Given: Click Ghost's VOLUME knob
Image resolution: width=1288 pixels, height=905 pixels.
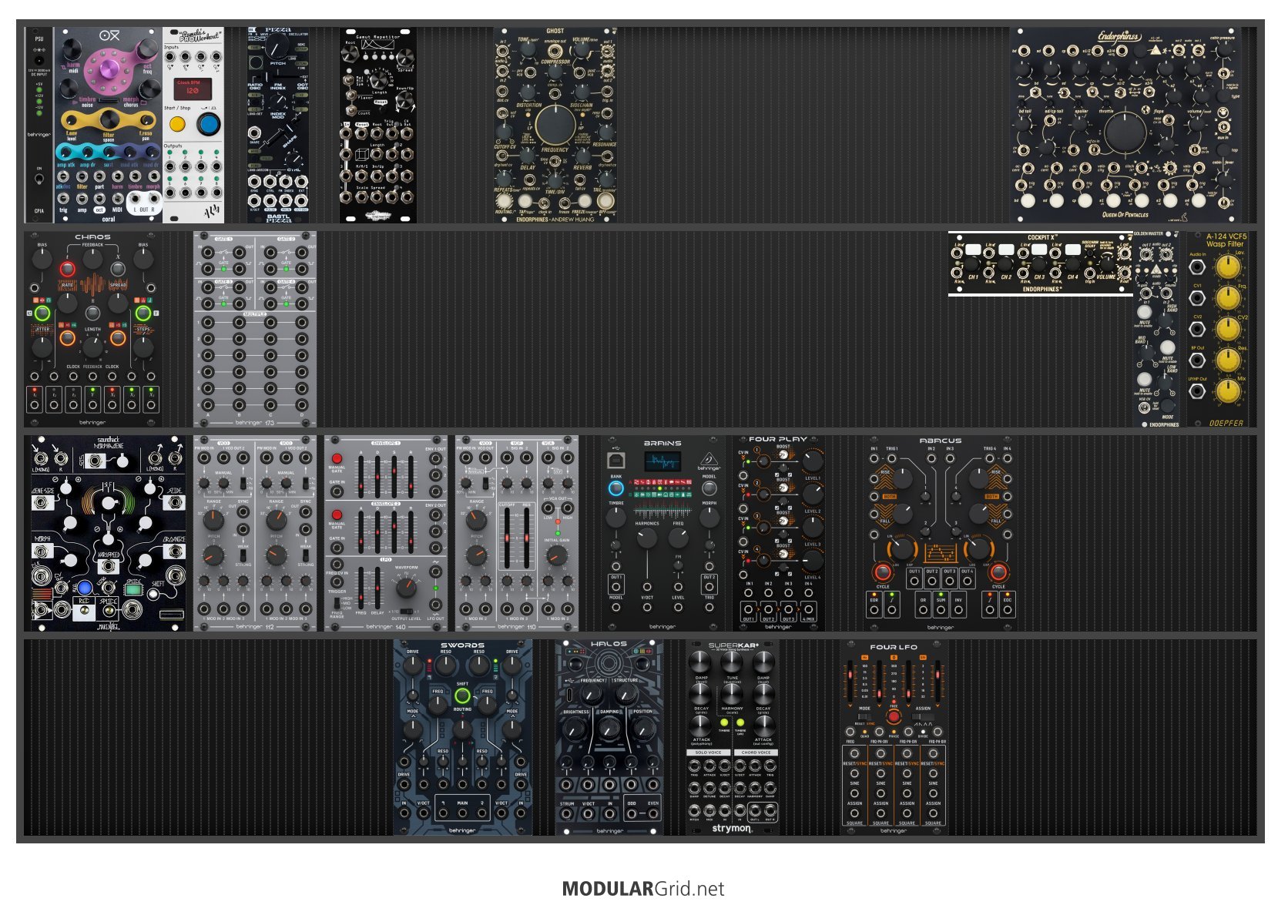Looking at the screenshot, I should (582, 49).
